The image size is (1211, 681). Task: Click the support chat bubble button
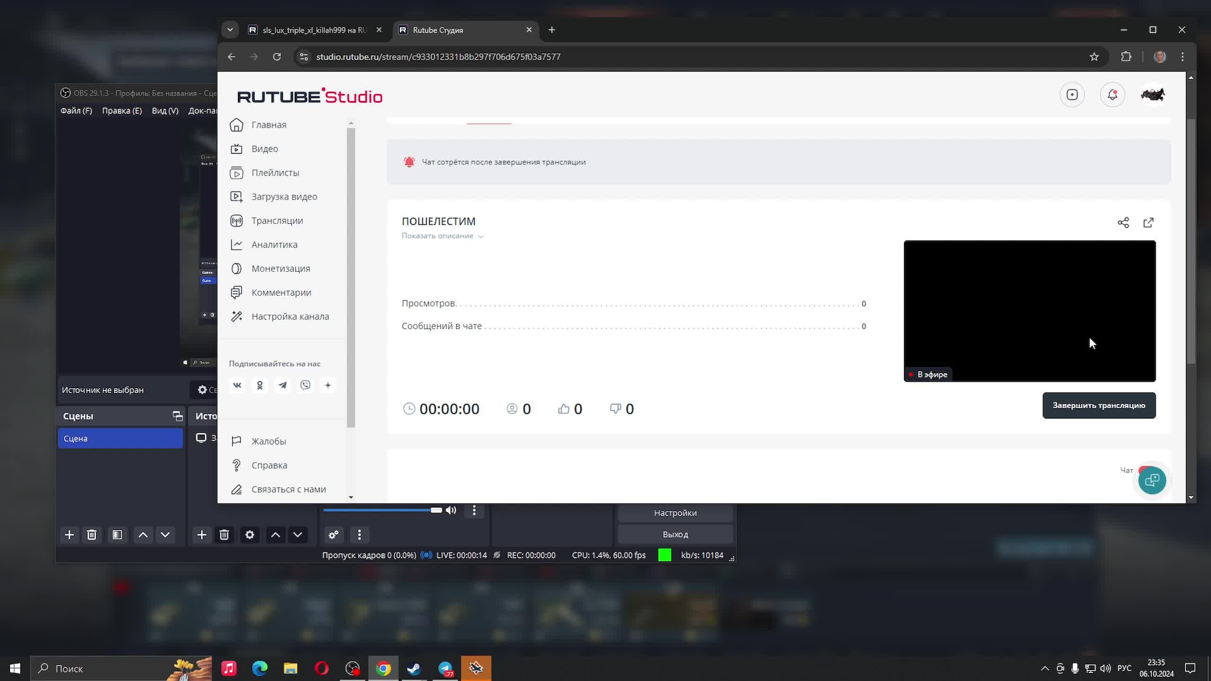[1152, 480]
